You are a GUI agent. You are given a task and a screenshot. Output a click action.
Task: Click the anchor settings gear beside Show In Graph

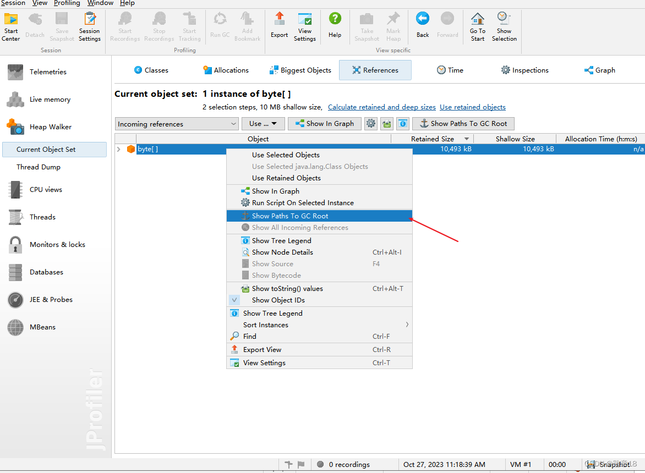[371, 123]
